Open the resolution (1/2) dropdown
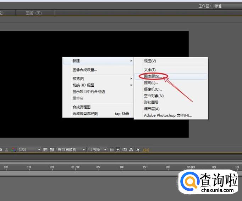Screen dimensions: 242x201 point(29,150)
